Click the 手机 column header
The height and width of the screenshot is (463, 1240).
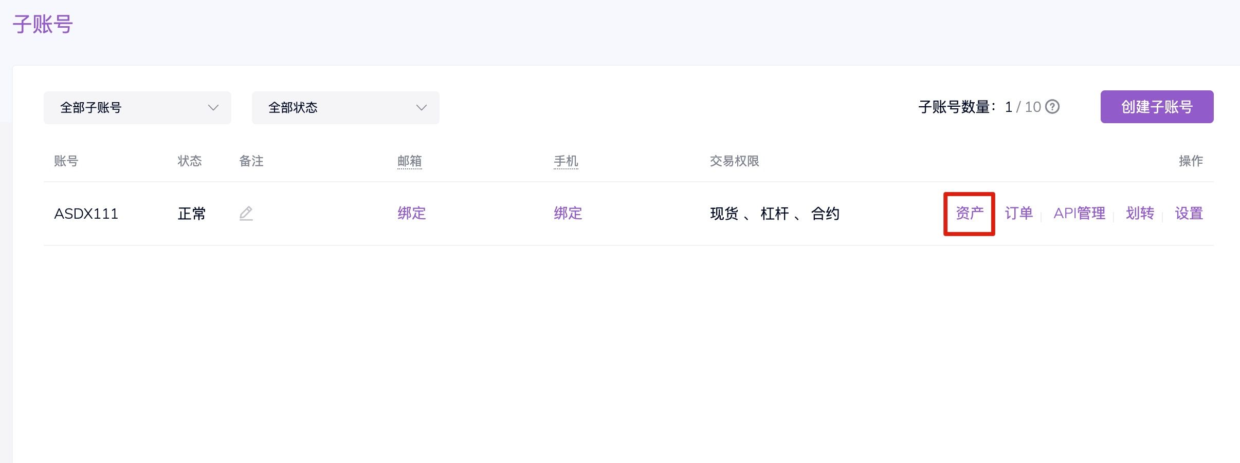click(566, 161)
